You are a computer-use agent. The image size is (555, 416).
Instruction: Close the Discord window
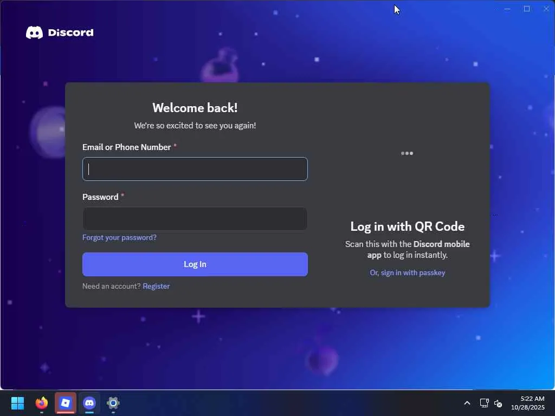coord(546,9)
